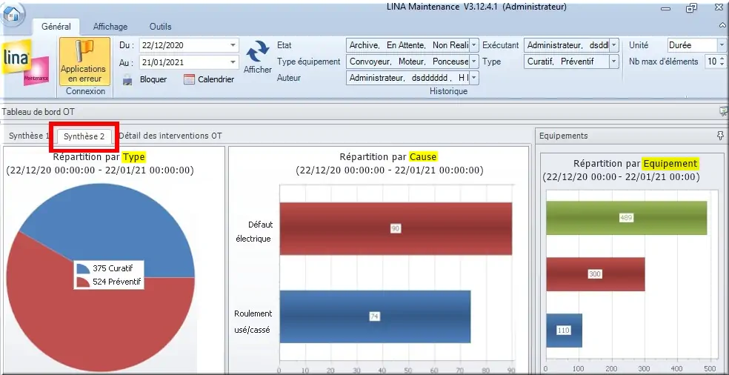Open the Unité Durée dropdown
729x375 pixels.
coord(722,45)
